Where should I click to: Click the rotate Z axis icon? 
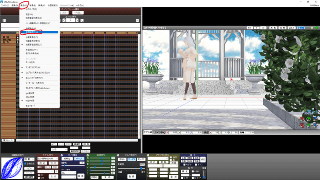pyautogui.click(x=315, y=118)
